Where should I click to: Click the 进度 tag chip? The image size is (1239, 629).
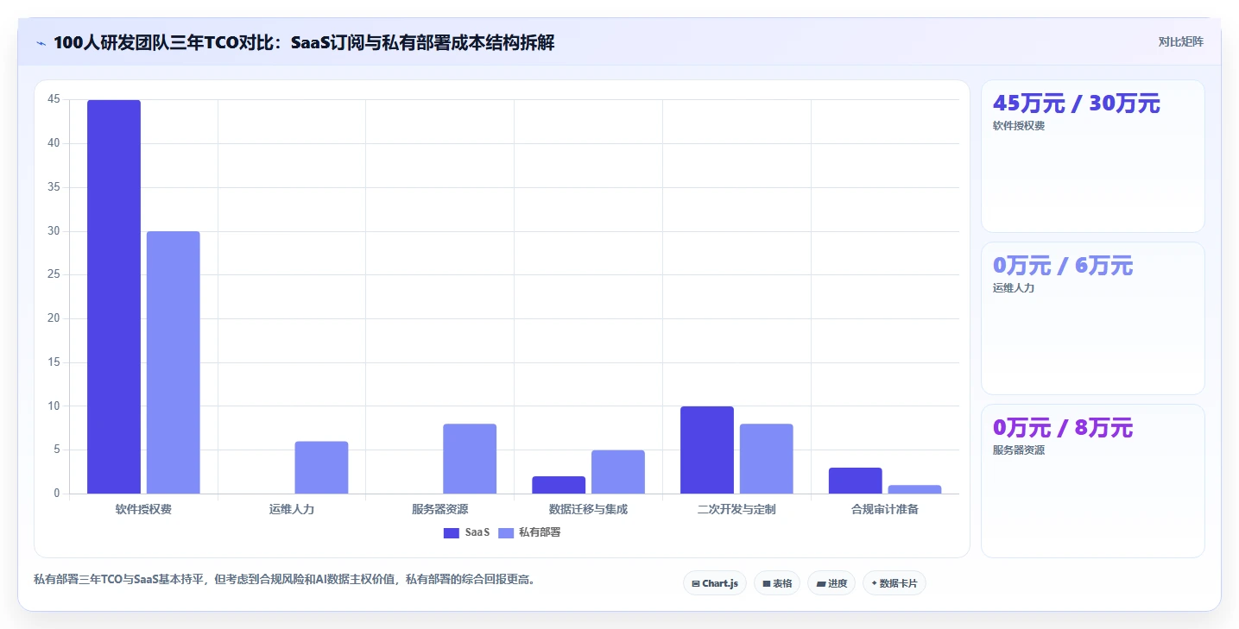831,583
